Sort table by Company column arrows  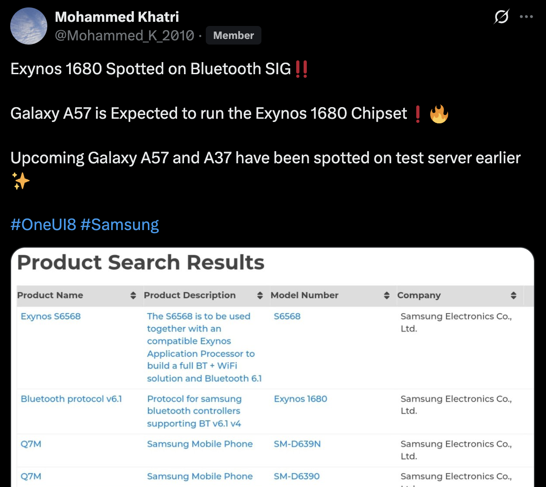(514, 295)
